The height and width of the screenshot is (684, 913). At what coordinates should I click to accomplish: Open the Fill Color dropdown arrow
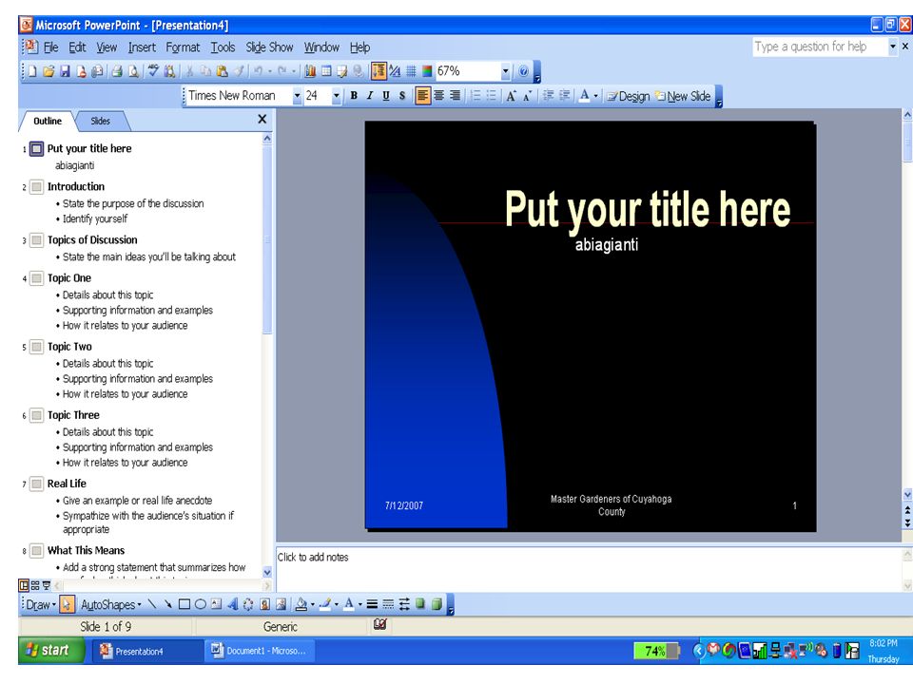[x=313, y=605]
